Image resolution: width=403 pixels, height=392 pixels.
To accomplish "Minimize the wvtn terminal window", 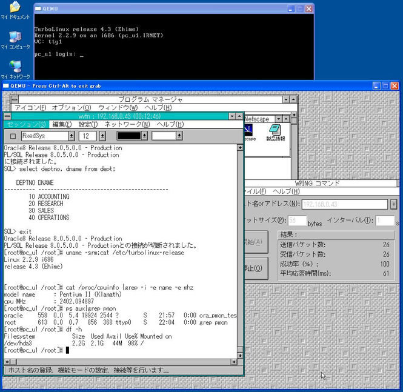I will click(232, 116).
